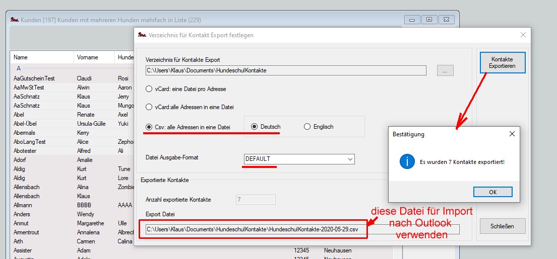Confirm the Bestätigung dialog with OK
This screenshot has width=557, height=259.
click(x=492, y=192)
